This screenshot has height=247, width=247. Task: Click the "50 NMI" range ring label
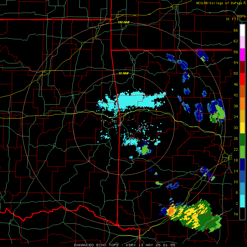(123, 73)
